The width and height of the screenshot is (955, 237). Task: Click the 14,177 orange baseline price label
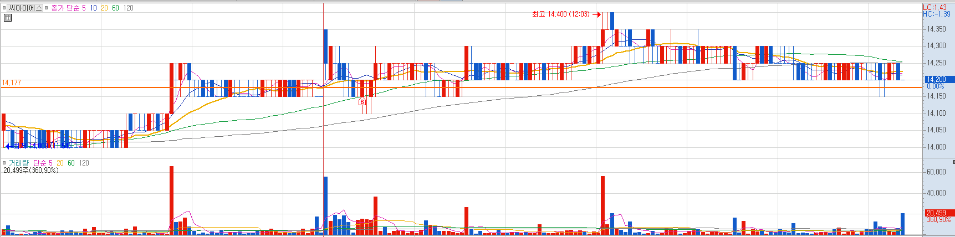tap(12, 83)
